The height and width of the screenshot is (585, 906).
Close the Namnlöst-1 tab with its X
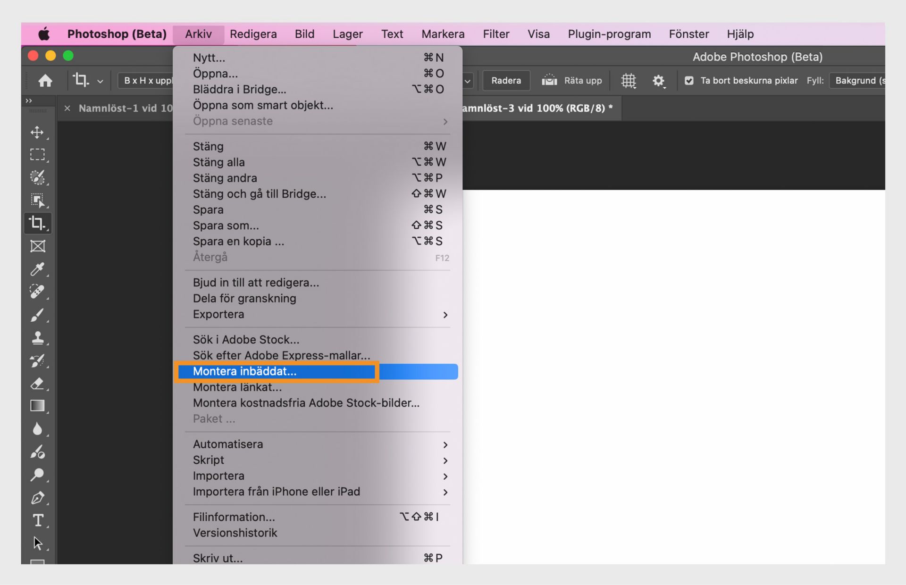(67, 108)
